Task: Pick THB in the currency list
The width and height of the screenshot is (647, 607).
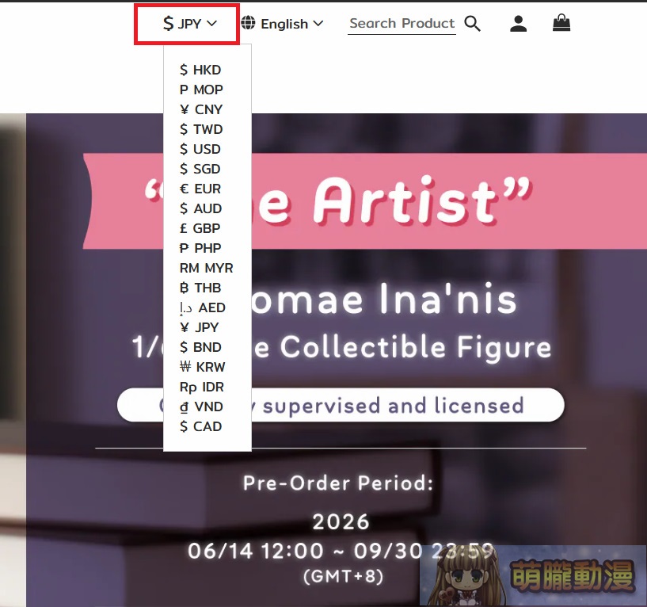Action: tap(200, 288)
